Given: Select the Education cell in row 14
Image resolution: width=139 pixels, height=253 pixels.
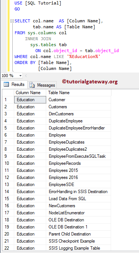Looking at the screenshot, I should [30, 192].
